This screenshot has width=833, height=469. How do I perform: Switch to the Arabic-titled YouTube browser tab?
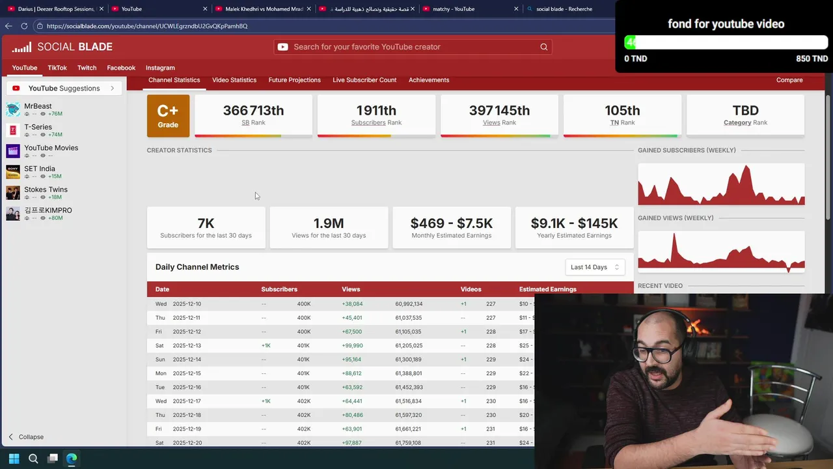click(368, 9)
